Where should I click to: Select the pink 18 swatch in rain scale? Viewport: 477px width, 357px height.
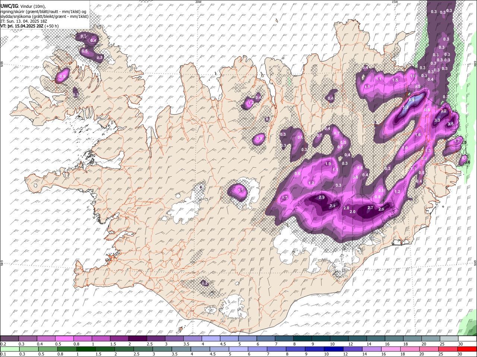point(410,349)
